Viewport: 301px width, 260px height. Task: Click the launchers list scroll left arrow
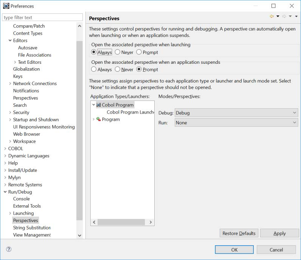(x=94, y=222)
